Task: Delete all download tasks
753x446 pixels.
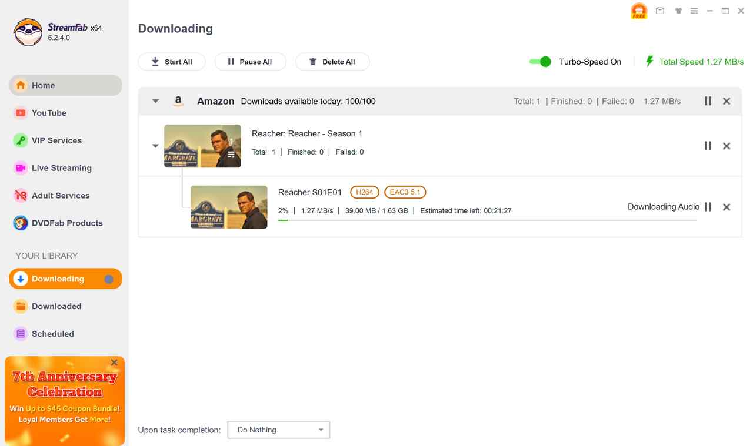Action: 332,62
